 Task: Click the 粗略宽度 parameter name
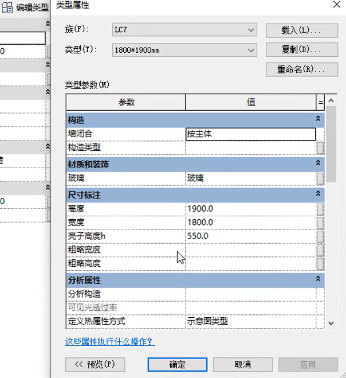(84, 250)
